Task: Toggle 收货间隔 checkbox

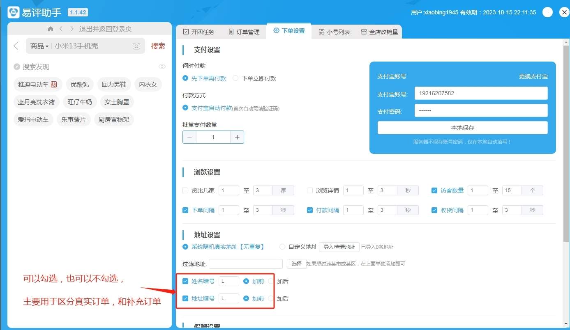Action: click(434, 210)
